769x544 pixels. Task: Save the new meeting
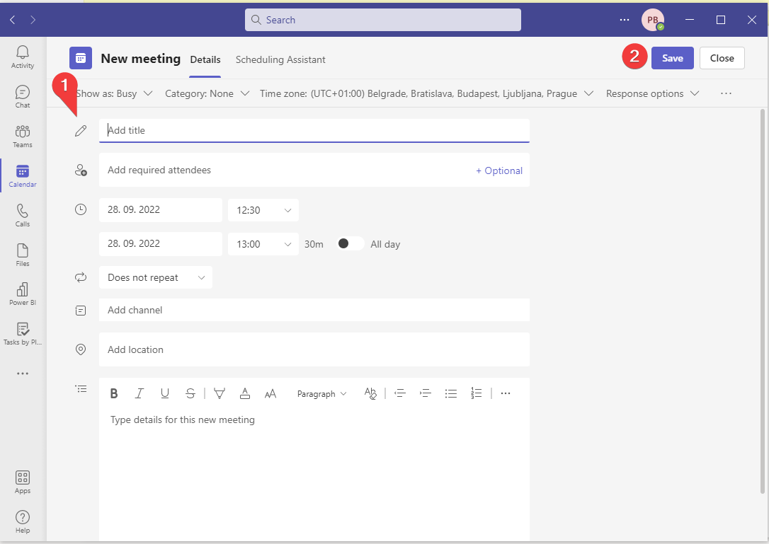pos(672,58)
